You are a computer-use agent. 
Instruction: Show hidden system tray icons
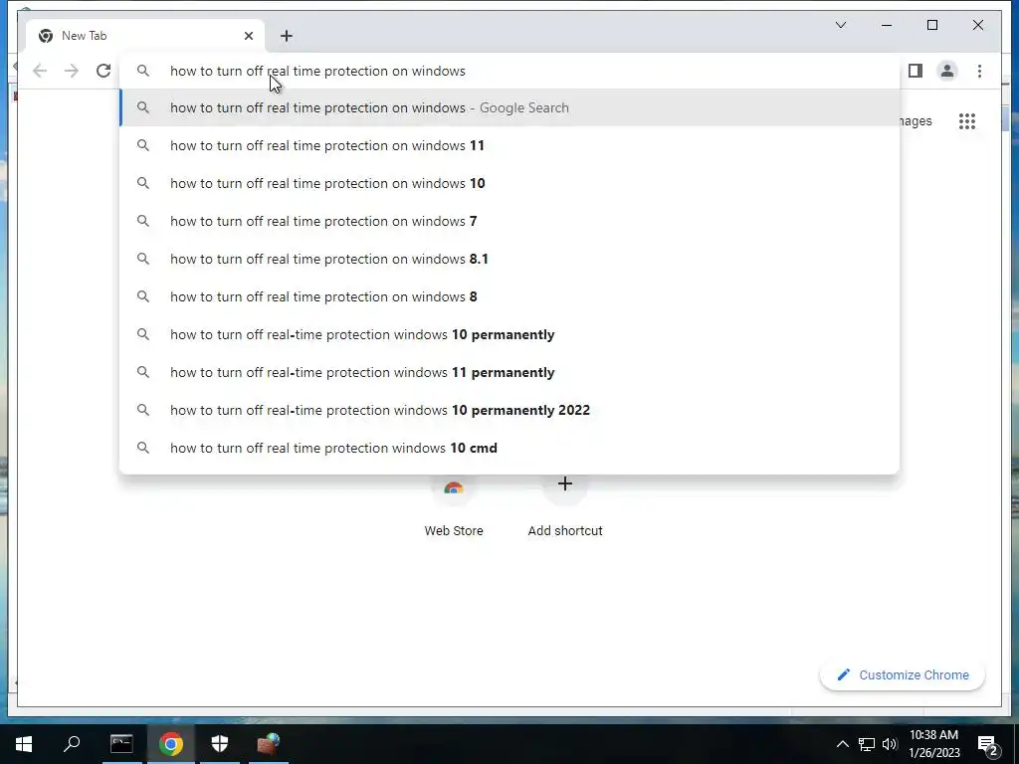click(842, 744)
